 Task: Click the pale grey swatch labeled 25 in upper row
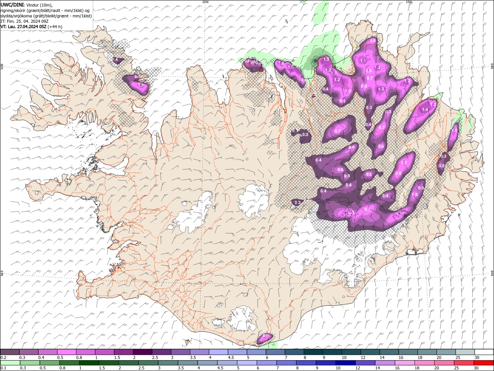click(465, 352)
